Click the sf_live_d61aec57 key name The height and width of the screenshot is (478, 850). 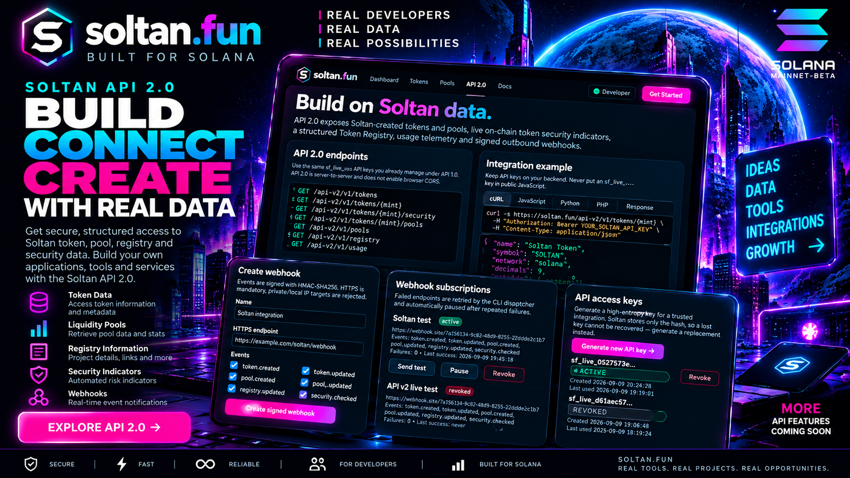[600, 401]
